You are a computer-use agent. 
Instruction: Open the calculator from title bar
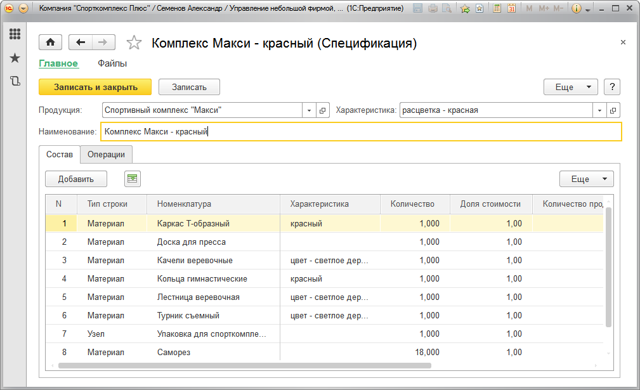(x=497, y=9)
